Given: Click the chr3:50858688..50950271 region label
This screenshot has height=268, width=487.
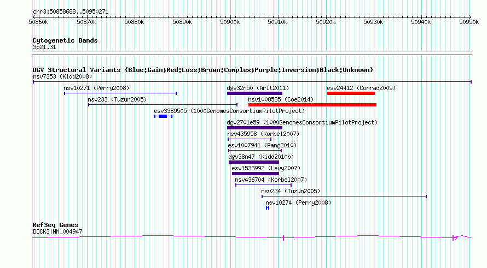Looking at the screenshot, I should tap(71, 12).
